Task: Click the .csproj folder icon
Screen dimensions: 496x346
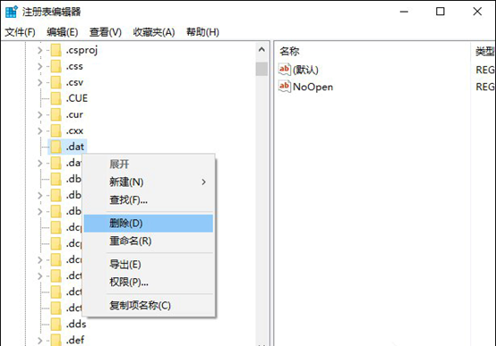Action: pos(56,50)
